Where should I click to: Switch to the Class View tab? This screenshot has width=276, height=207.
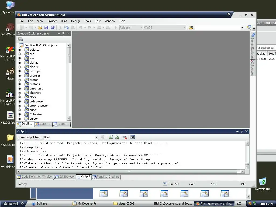(43, 124)
